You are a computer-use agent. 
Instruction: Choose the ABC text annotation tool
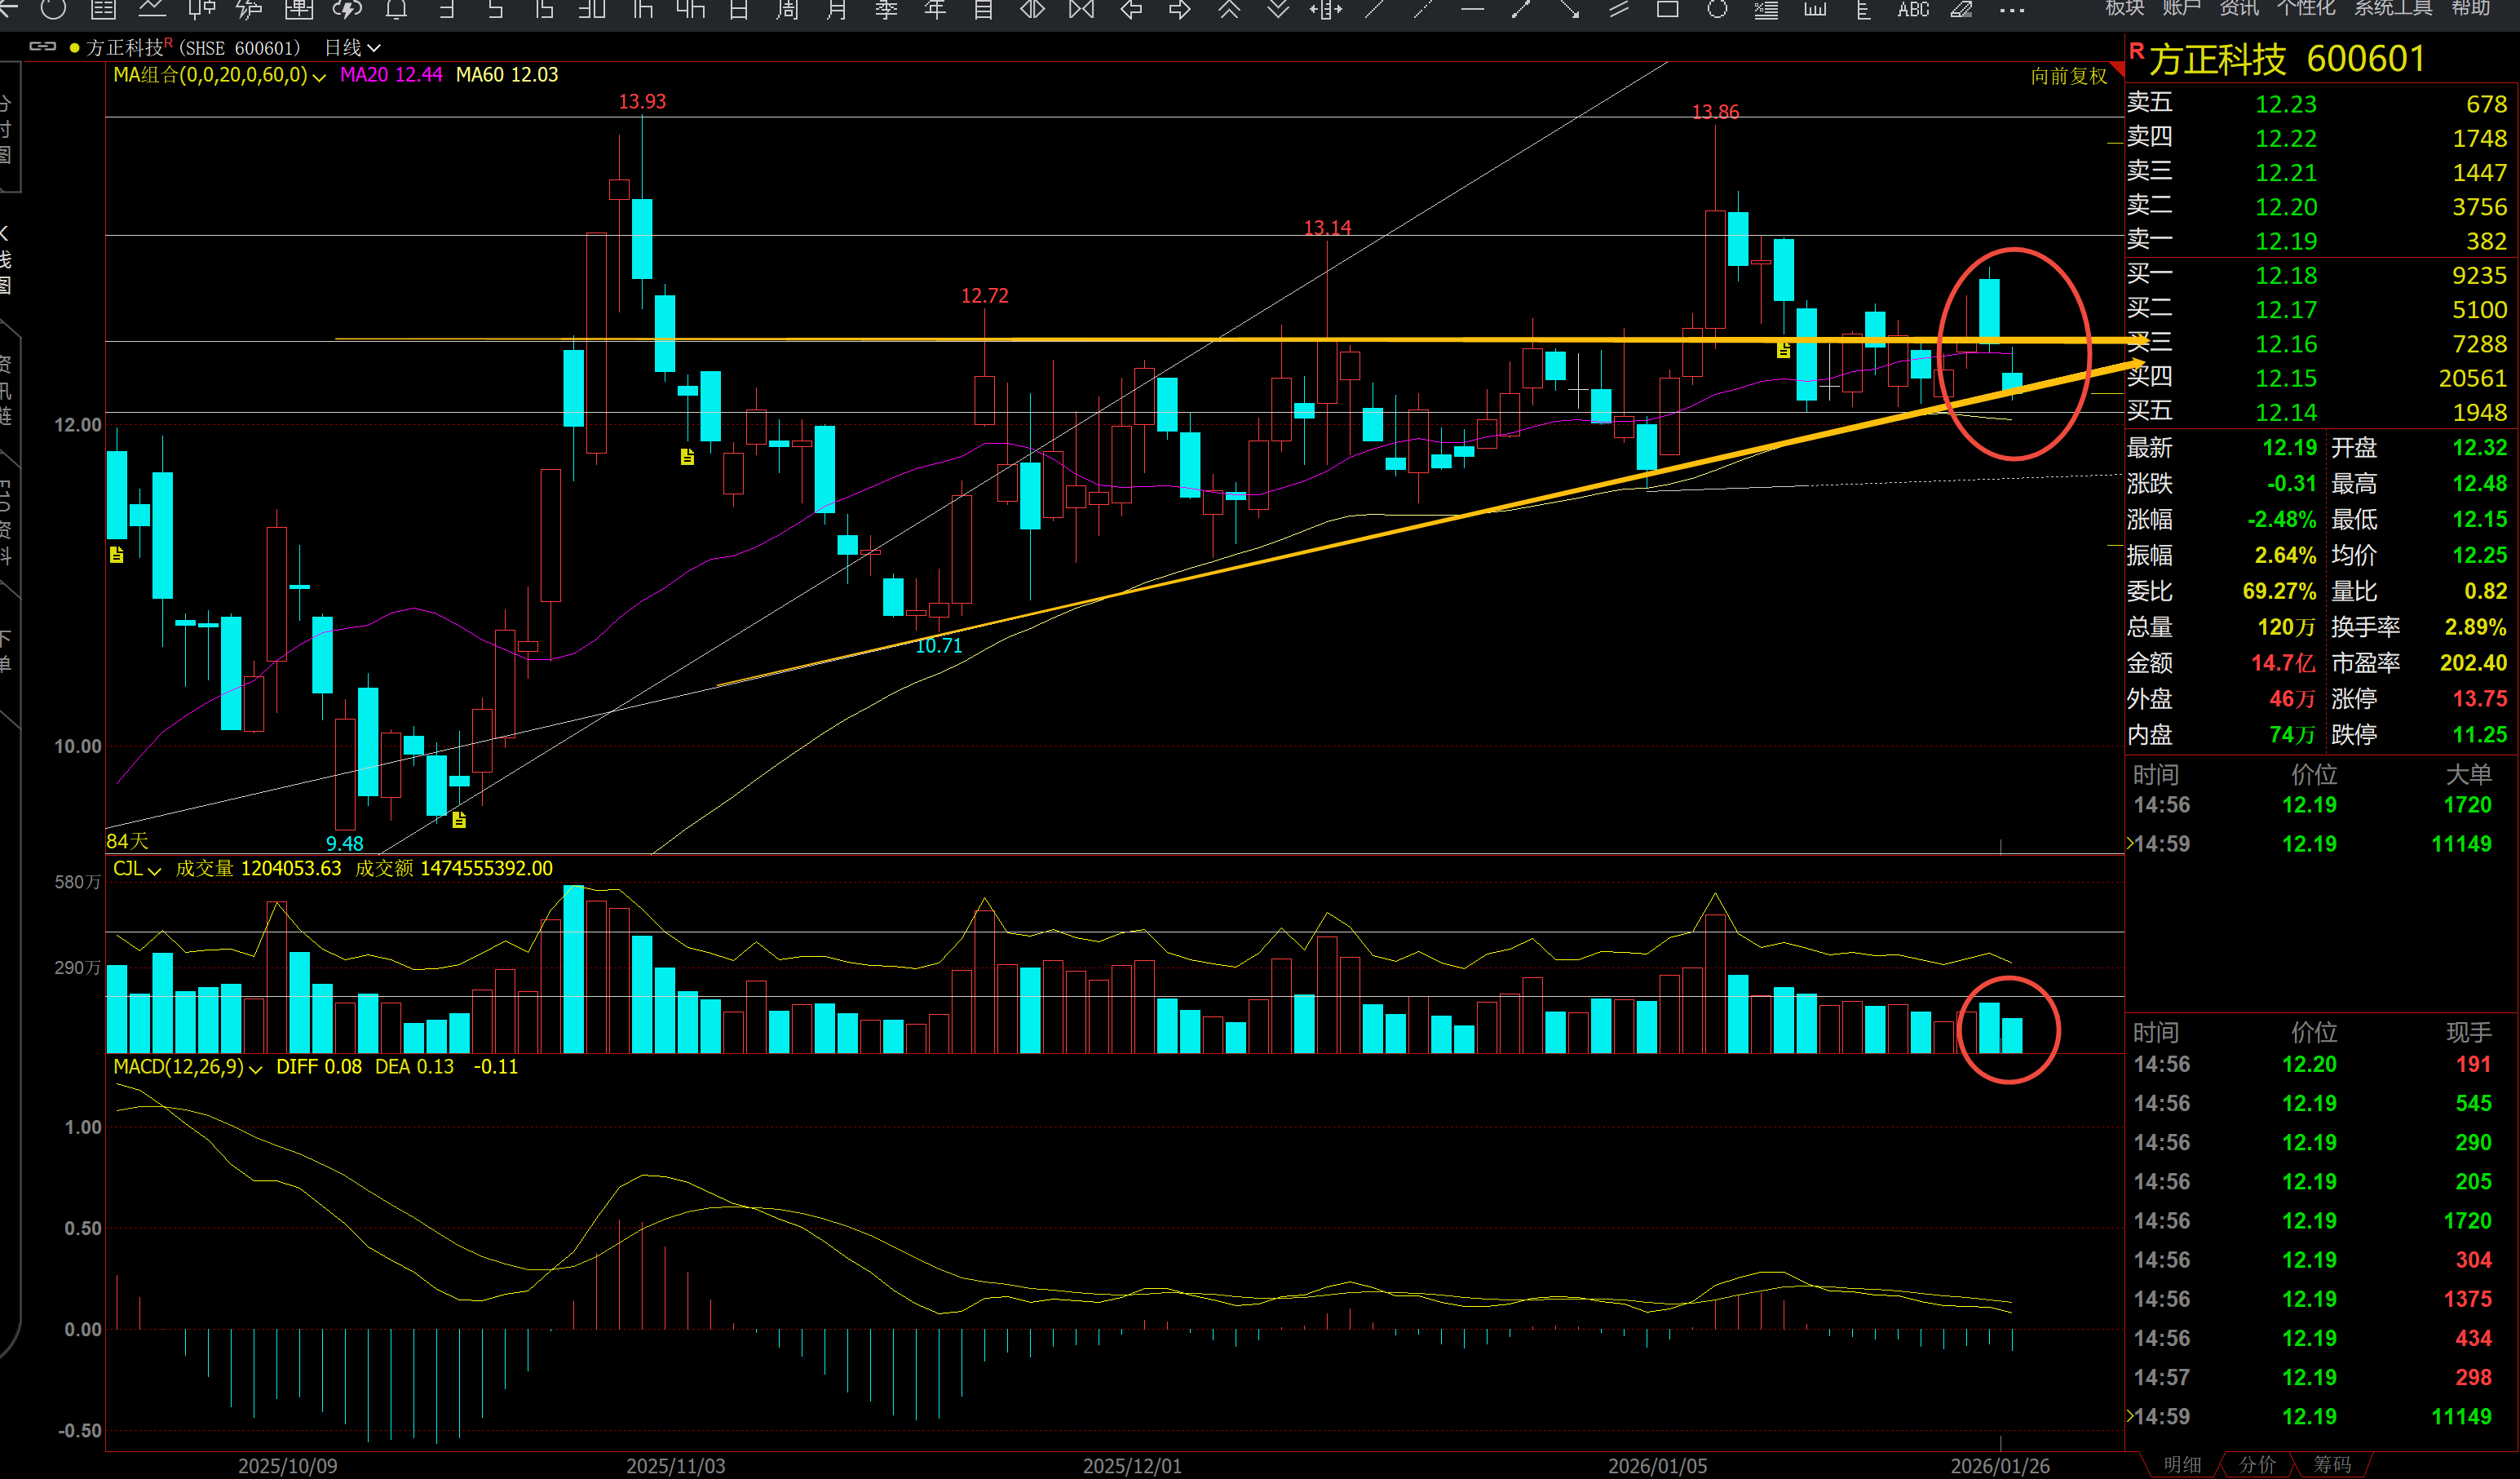click(1913, 10)
